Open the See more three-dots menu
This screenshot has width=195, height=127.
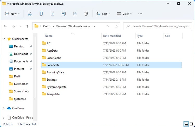140,14
